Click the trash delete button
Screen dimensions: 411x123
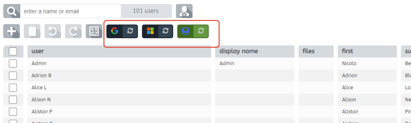(32, 31)
